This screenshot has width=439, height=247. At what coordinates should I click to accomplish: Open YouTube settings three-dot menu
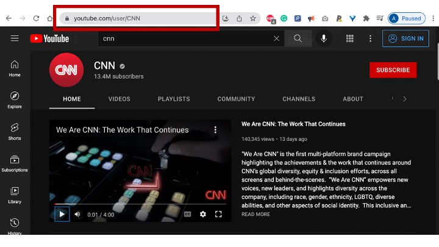click(x=371, y=38)
